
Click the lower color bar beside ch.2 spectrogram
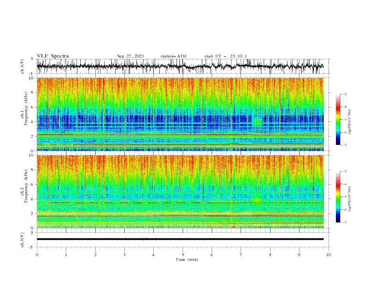tap(338, 197)
